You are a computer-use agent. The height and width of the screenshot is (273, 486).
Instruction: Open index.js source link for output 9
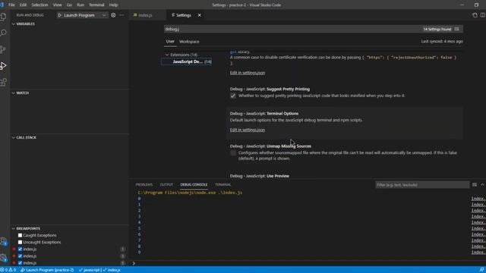478,253
